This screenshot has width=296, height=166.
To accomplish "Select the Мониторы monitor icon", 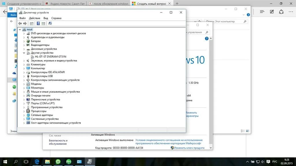I will click(x=28, y=88).
